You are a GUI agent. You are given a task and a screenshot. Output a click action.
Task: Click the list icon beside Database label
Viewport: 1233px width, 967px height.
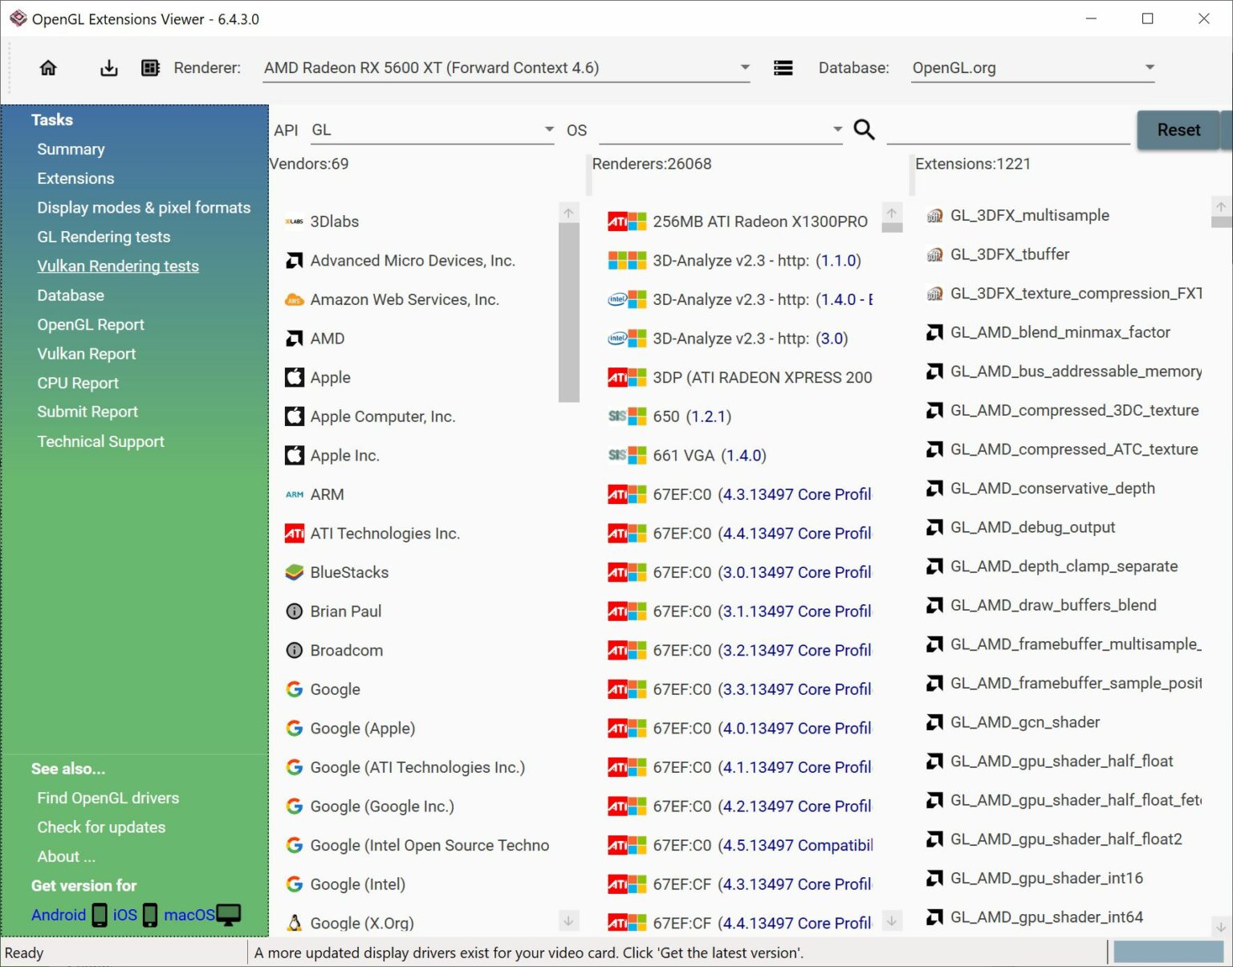coord(783,68)
